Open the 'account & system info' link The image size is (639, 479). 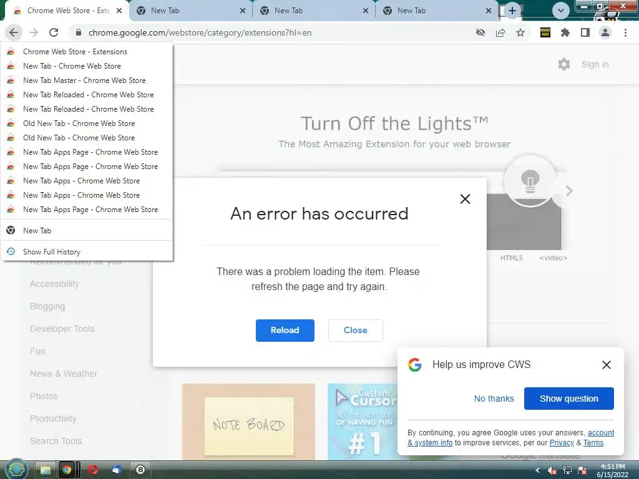pos(601,433)
